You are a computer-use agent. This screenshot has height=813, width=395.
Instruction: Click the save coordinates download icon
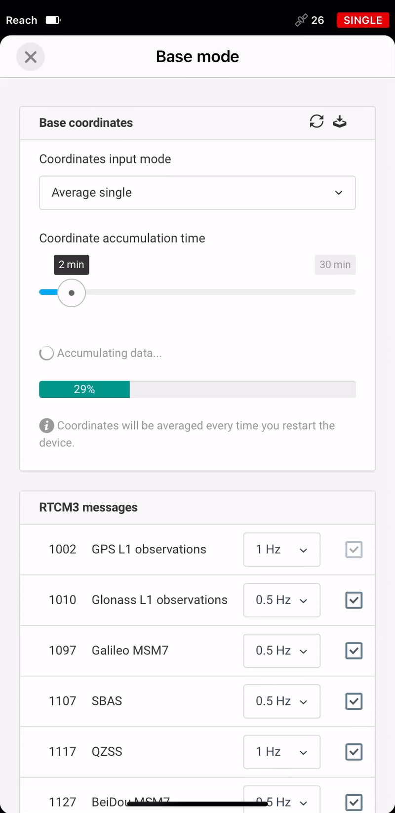point(340,122)
